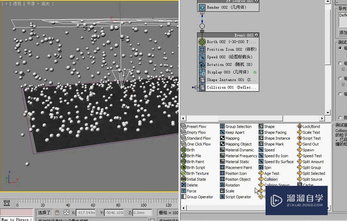Viewport: 347px width, 221px height.
Task: Pick the Force operator in depot
Action: click(189, 191)
